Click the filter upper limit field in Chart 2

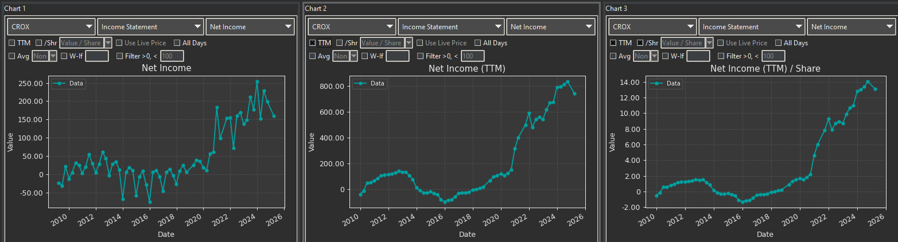pos(473,56)
